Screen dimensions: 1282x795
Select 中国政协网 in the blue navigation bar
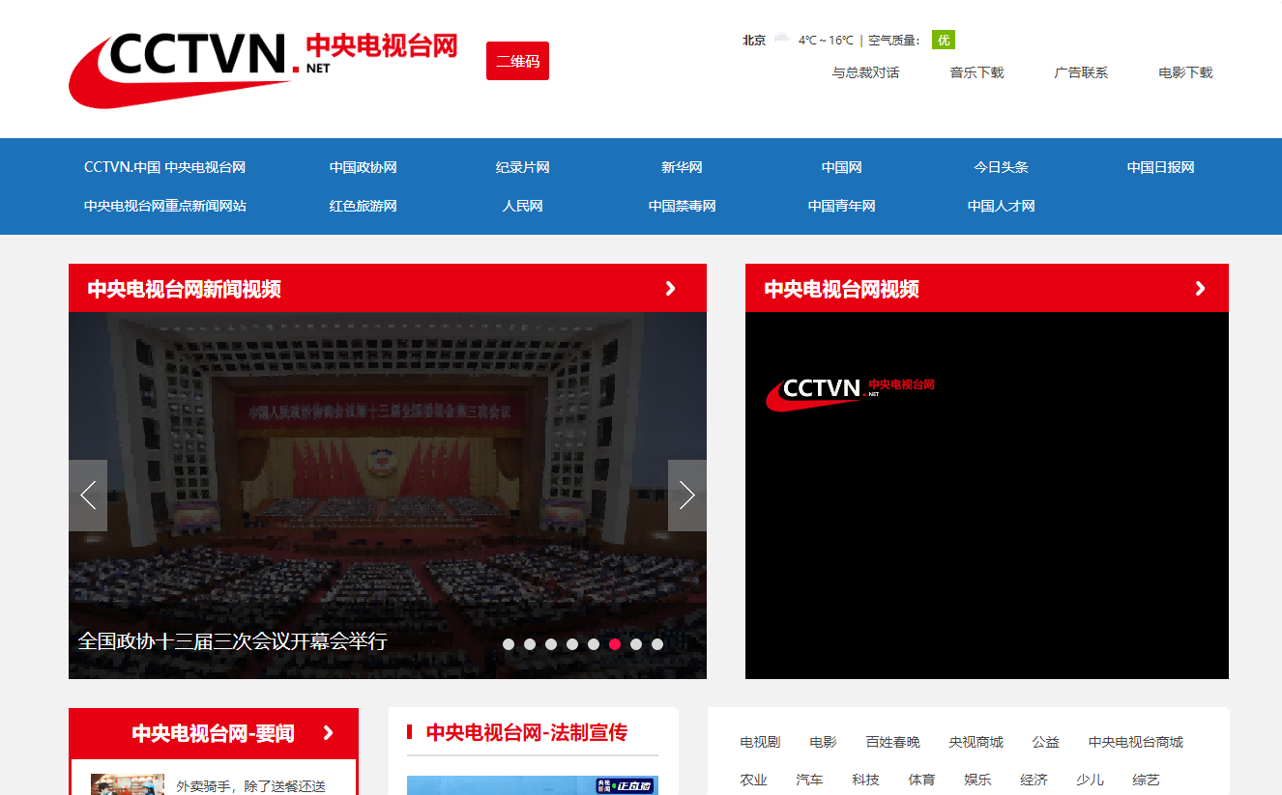pos(363,167)
